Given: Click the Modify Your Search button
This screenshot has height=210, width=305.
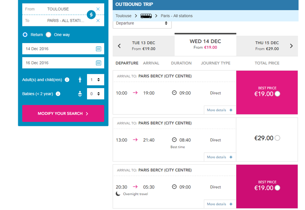Looking at the screenshot, I should (63, 113).
